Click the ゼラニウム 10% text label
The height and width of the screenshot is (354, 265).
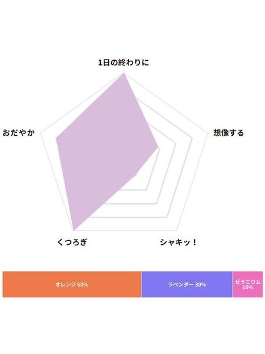coord(248,284)
